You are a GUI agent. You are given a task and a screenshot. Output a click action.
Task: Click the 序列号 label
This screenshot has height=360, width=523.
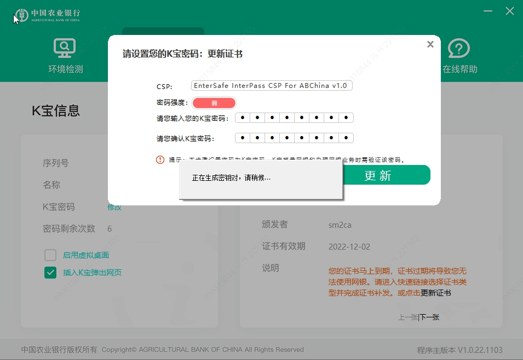56,163
